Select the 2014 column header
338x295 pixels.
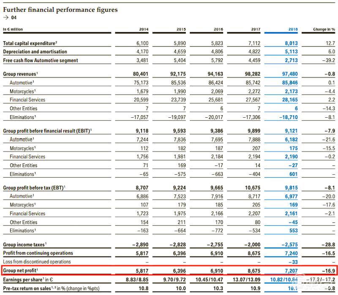144,30
